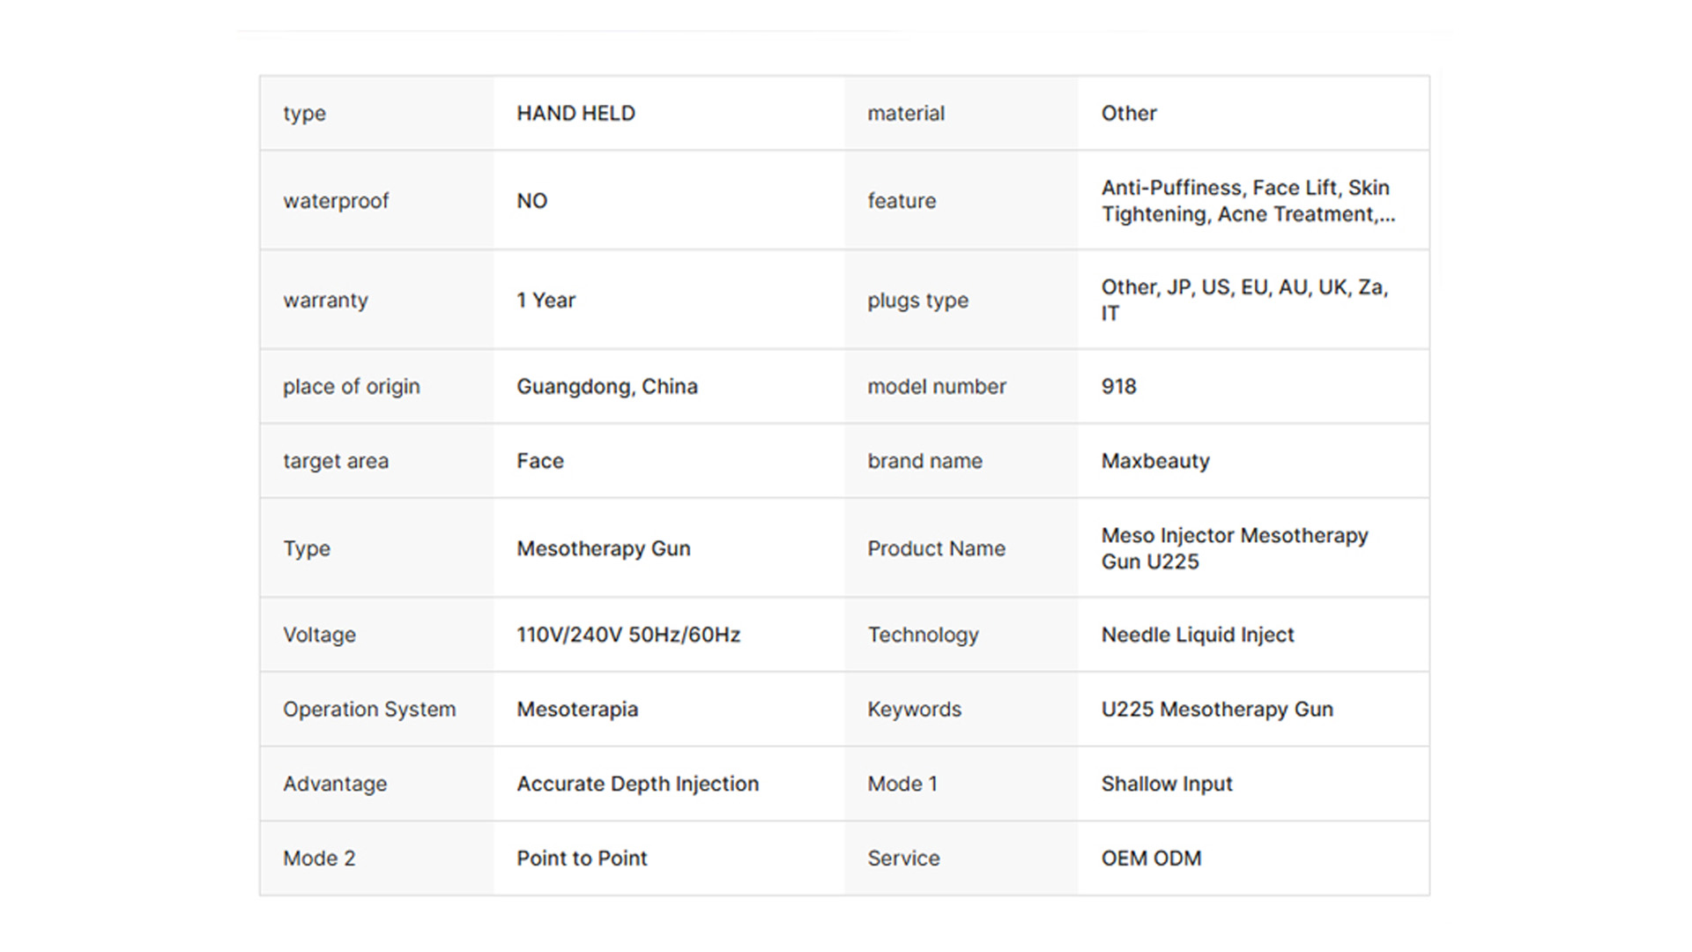Select the model number value 918
Screen dimensions: 1692x952
pos(1118,387)
